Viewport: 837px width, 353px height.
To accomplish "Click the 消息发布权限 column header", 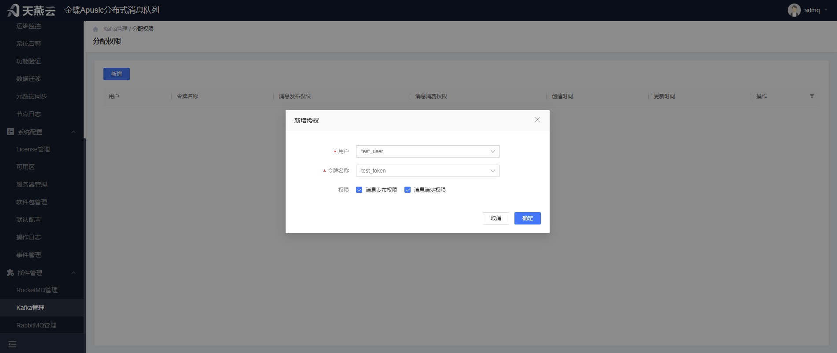I will click(295, 96).
